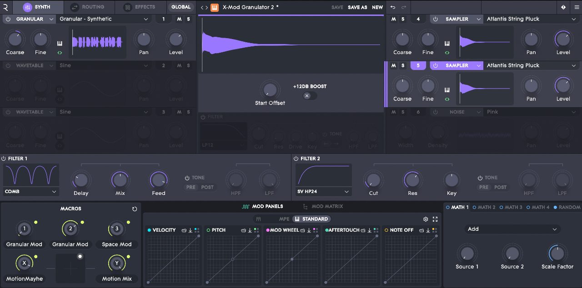Click the XY pad between macros
The width and height of the screenshot is (582, 288).
tap(71, 268)
